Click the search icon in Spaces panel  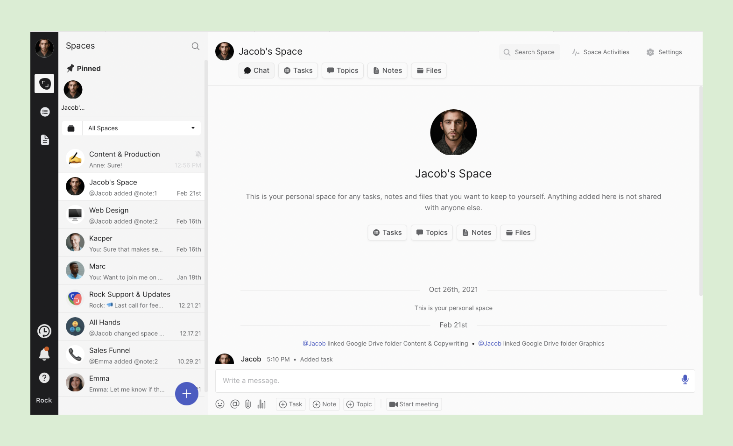click(196, 46)
